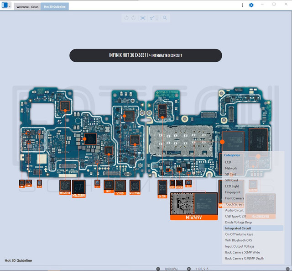Click the fit-to-screen icon in toolbar
The image size is (292, 271).
(143, 18)
